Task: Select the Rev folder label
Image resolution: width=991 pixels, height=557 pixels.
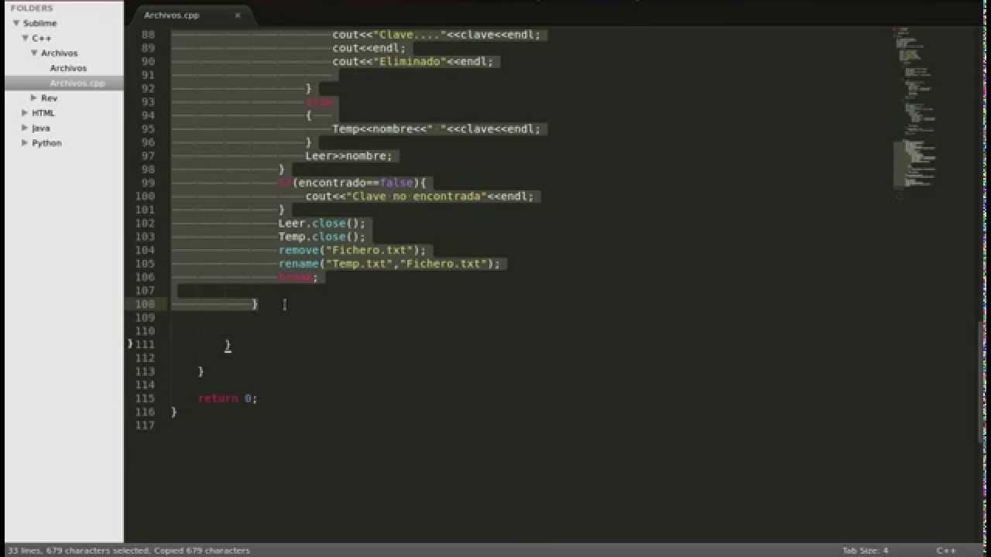Action: coord(49,98)
